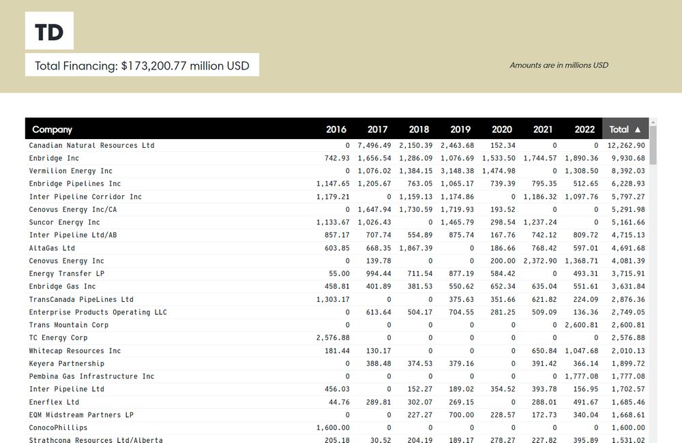Click 2017 value 7,496.49

coord(374,145)
